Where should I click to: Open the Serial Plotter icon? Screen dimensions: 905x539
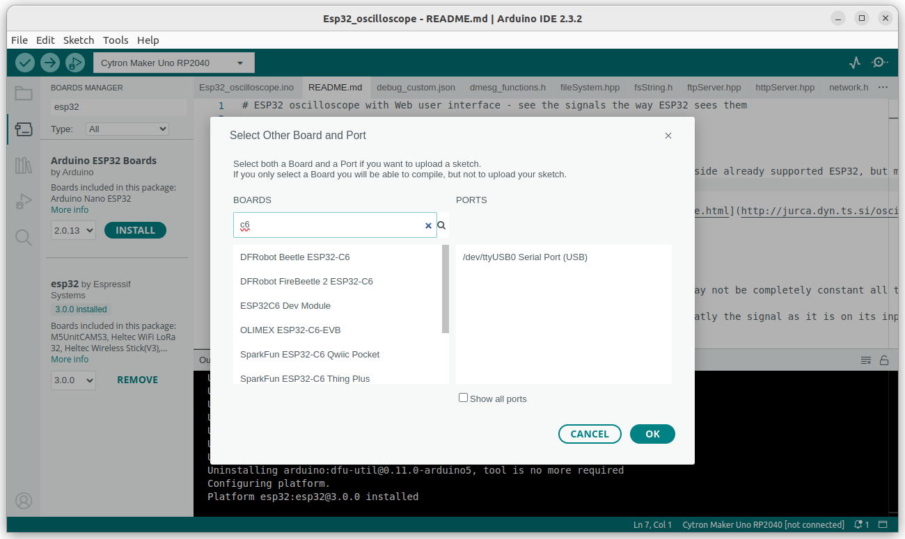coord(855,63)
